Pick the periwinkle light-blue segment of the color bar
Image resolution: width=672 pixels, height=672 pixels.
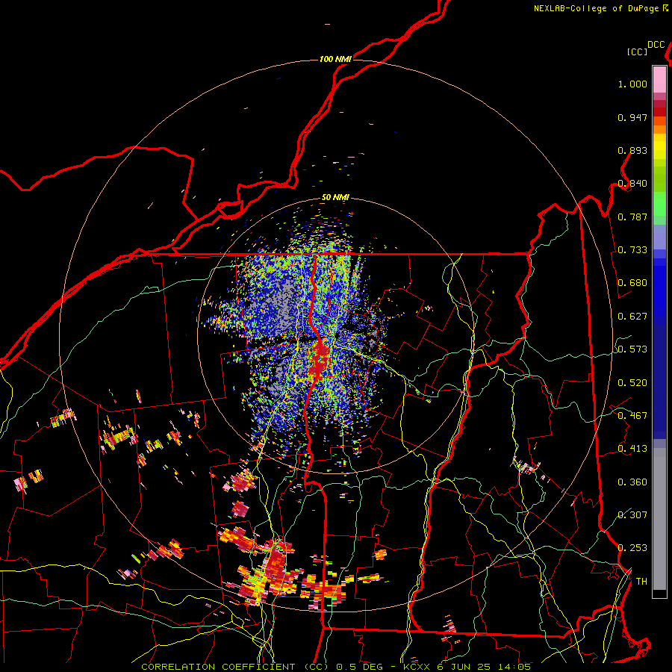pyautogui.click(x=659, y=237)
